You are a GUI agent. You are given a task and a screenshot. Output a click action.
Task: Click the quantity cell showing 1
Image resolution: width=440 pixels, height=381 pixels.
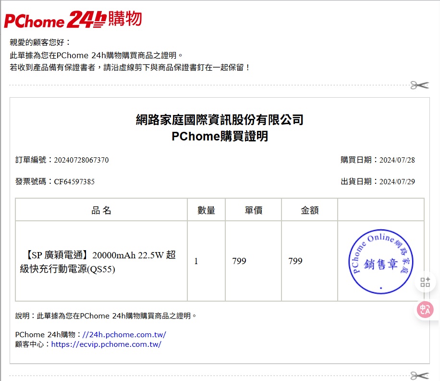(196, 261)
